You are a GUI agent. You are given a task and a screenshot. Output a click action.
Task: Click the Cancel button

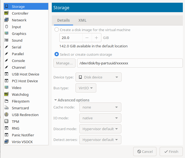tap(145, 152)
